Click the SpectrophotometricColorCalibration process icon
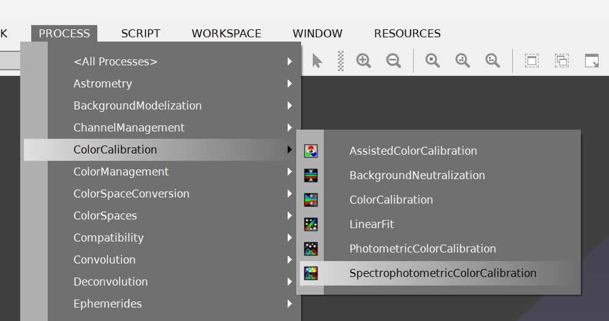 click(311, 273)
